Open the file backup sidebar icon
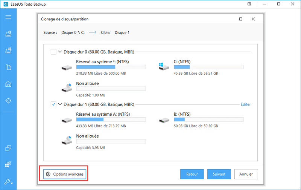The height and width of the screenshot is (190, 301). [8, 67]
